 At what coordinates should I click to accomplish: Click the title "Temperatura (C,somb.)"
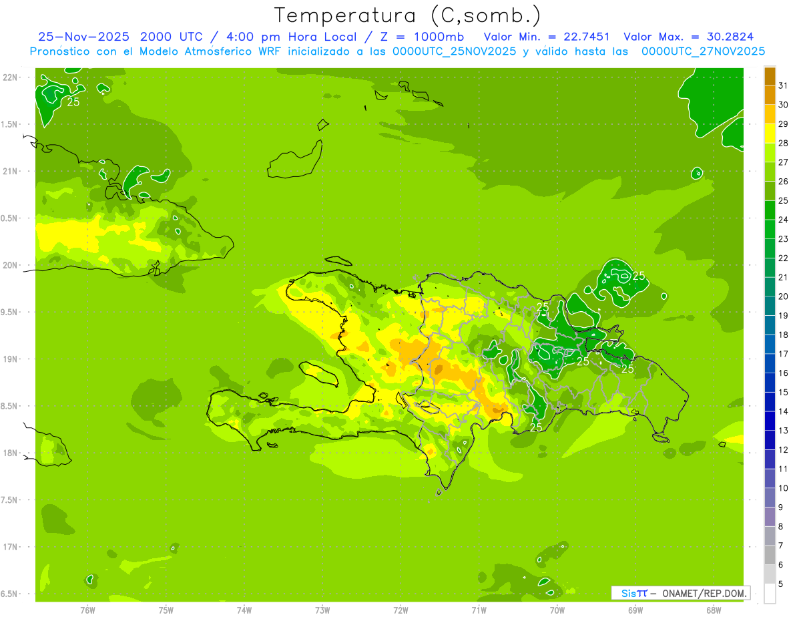[408, 15]
